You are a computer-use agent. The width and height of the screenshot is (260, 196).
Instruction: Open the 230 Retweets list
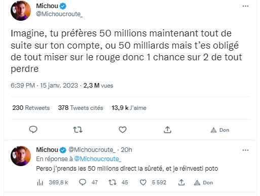point(31,108)
